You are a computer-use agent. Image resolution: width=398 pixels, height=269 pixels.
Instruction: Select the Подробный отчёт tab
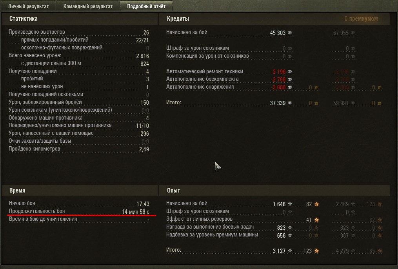pyautogui.click(x=146, y=6)
